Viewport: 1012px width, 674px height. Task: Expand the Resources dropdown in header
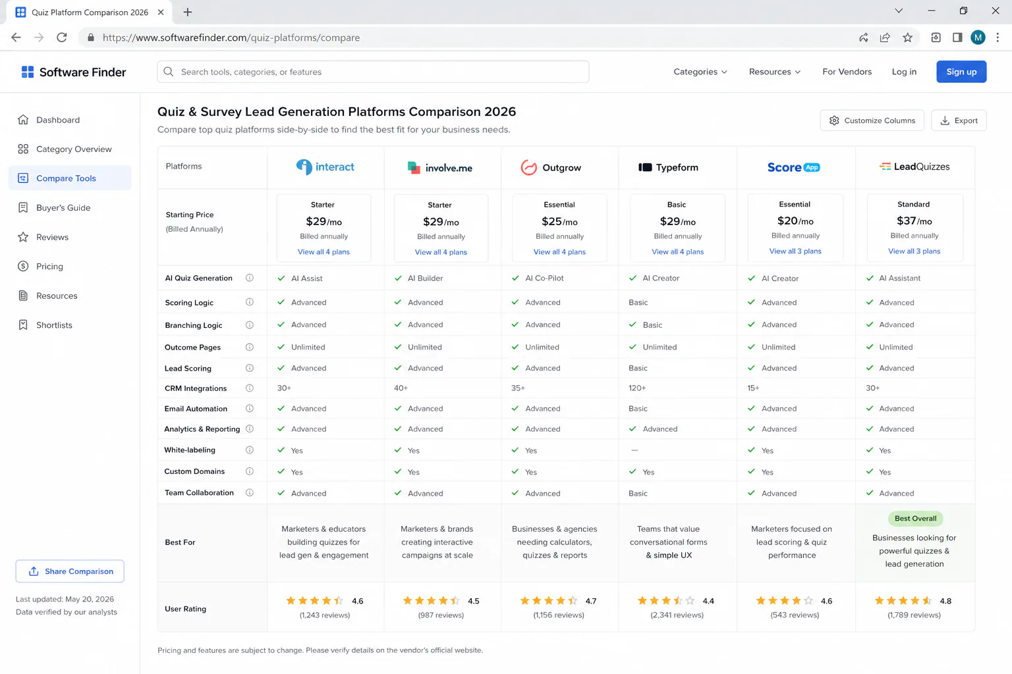[x=775, y=72]
